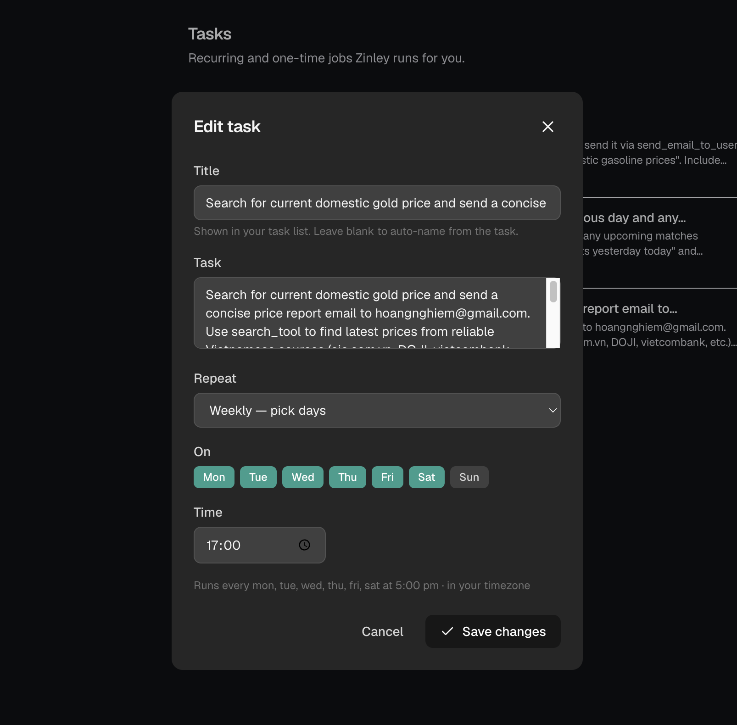This screenshot has width=737, height=725.
Task: Close the Edit task dialog with X
Action: (548, 127)
